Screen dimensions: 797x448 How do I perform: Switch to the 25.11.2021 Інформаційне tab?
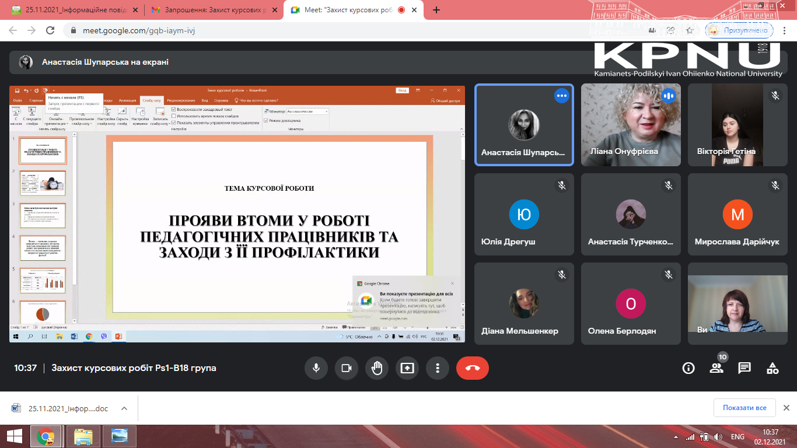point(76,10)
